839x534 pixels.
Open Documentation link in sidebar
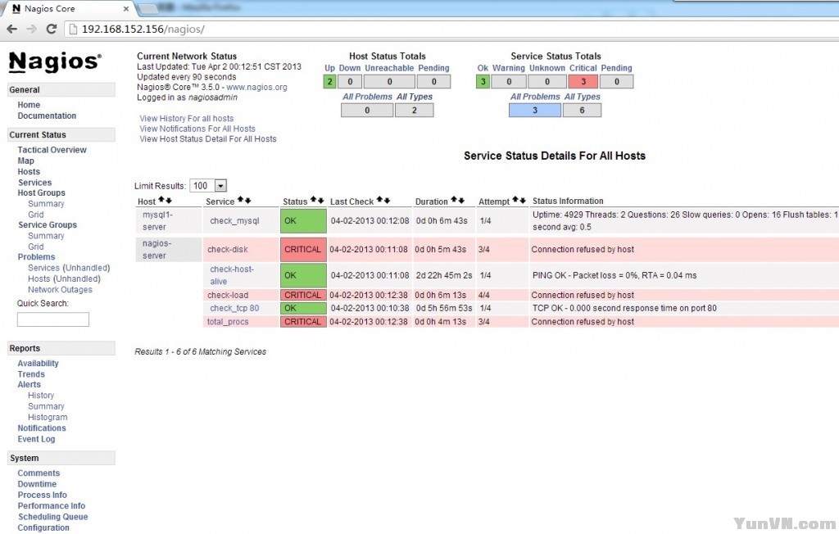[47, 115]
